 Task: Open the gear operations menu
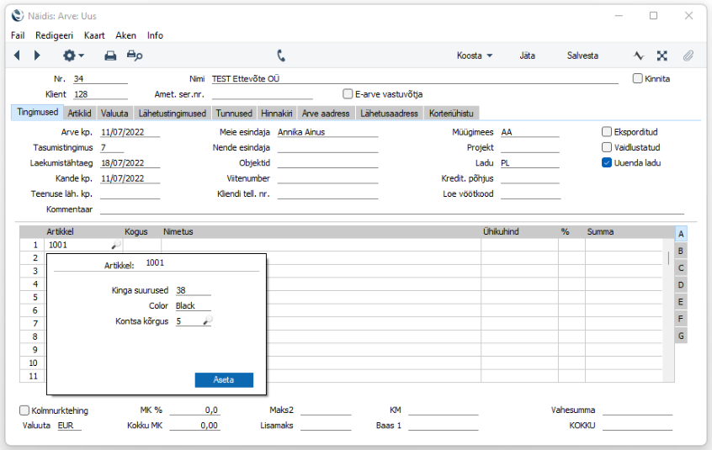[73, 56]
